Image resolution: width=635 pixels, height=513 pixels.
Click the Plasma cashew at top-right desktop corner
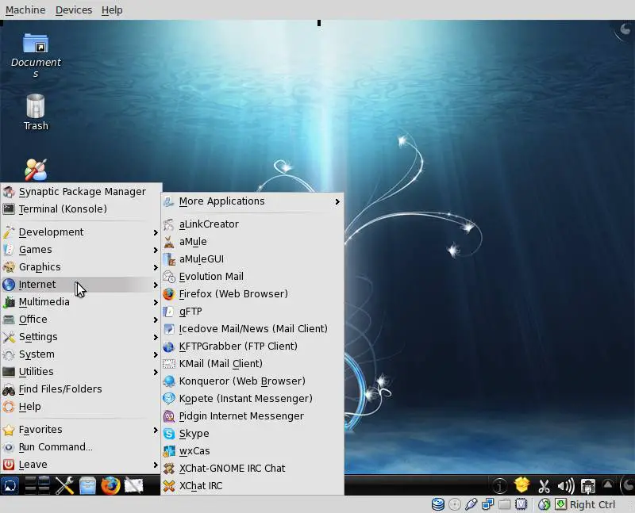(625, 30)
